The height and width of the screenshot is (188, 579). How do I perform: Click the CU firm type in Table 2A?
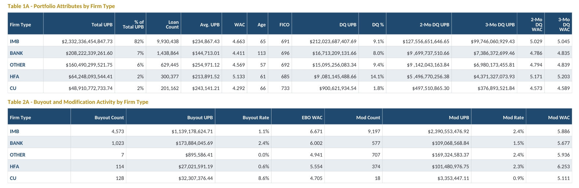[13, 178]
